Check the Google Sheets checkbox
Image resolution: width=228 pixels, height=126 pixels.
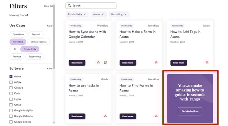[11, 122]
